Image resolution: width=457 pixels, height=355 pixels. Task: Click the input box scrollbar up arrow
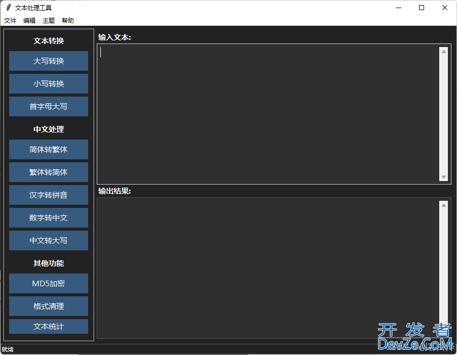pyautogui.click(x=444, y=52)
